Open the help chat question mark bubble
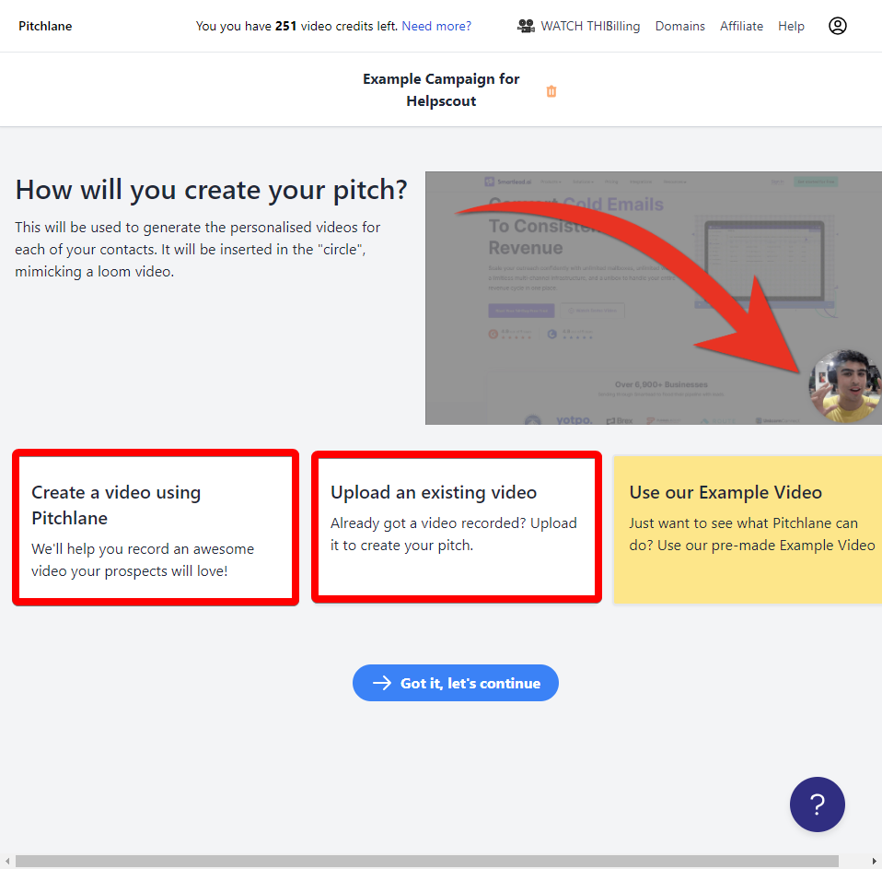Viewport: 882px width, 869px height. [x=817, y=804]
